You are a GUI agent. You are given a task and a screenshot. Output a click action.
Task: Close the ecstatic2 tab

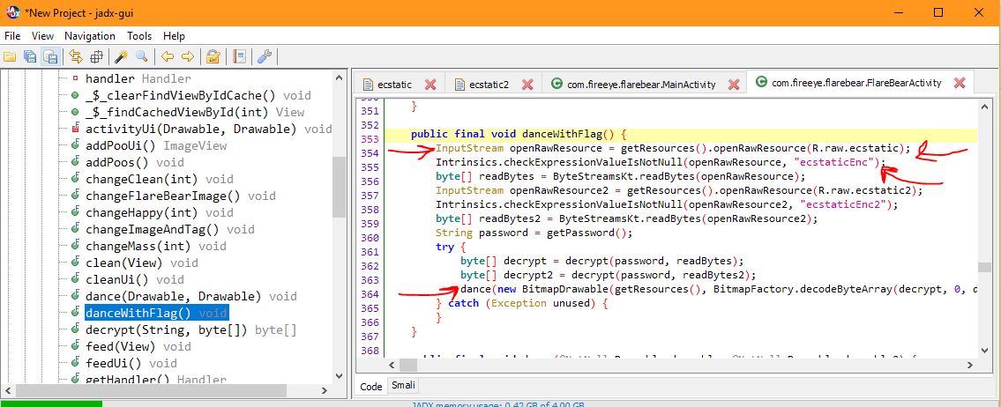(x=527, y=85)
